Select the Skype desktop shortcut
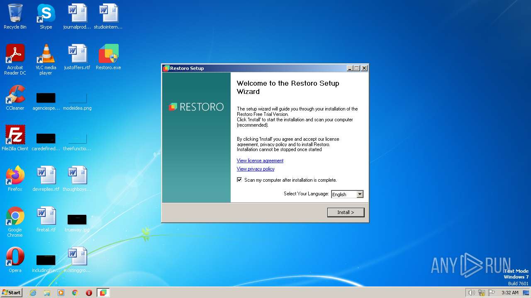 [46, 17]
